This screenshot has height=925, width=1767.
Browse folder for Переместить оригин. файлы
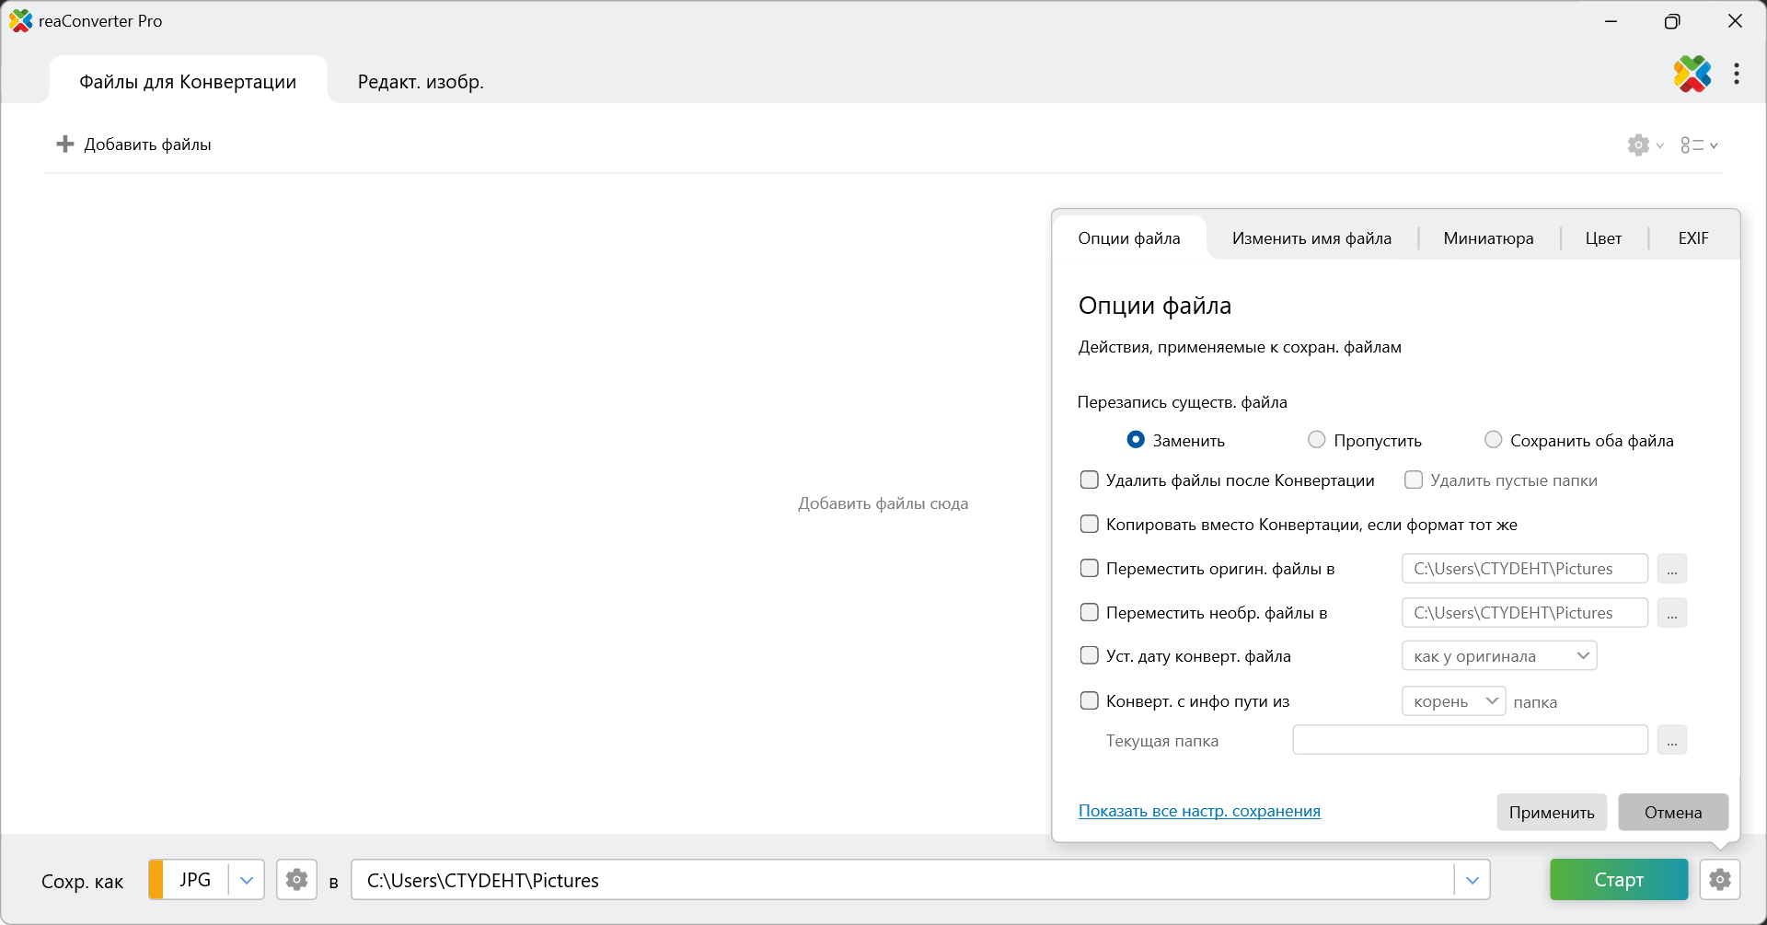pyautogui.click(x=1671, y=569)
